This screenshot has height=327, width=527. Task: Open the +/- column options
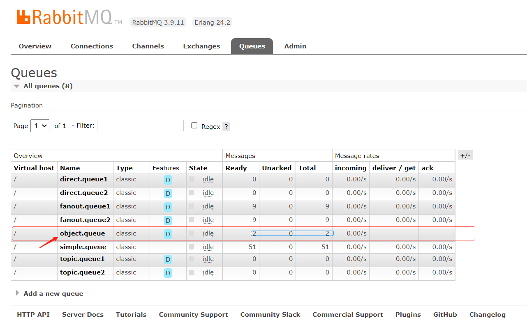(465, 155)
